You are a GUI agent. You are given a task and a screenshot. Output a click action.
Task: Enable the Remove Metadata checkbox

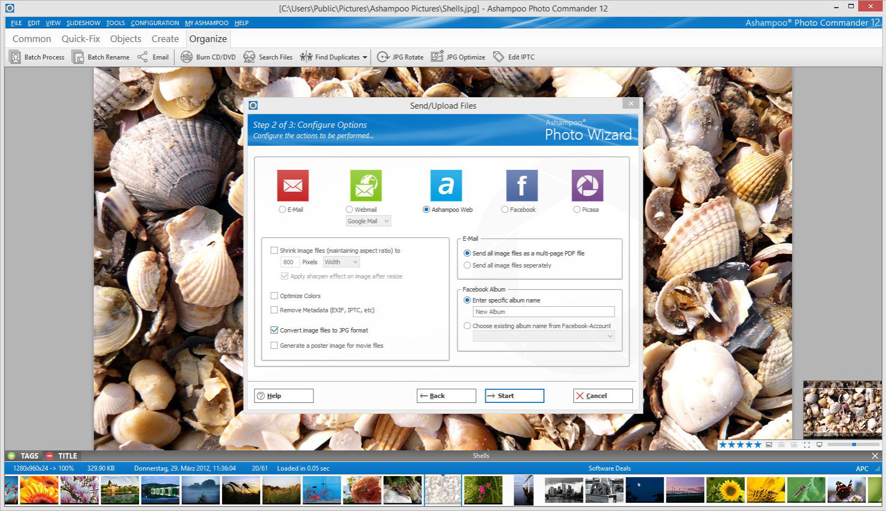(274, 310)
